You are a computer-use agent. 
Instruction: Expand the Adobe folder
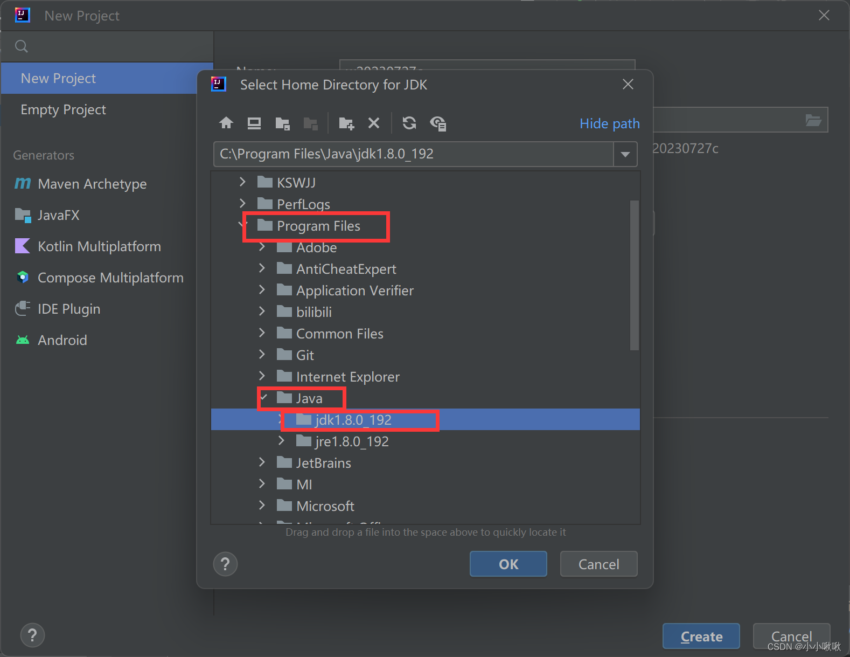point(262,247)
